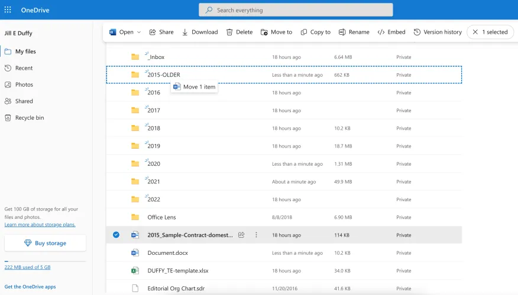Click the Buy storage button

pos(45,243)
